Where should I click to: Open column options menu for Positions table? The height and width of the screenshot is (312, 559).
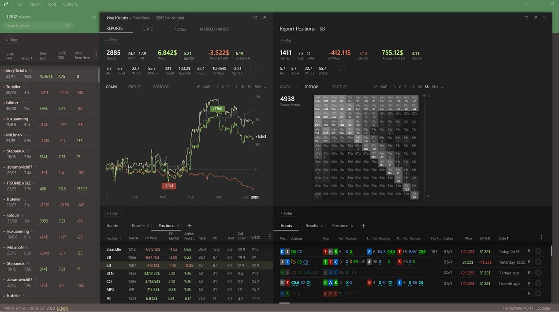(x=270, y=237)
